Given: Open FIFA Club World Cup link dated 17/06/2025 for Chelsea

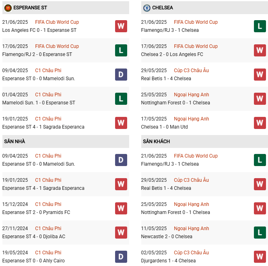Looking at the screenshot, I should [x=196, y=46].
